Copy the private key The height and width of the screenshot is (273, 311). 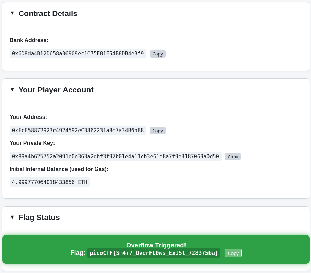click(233, 157)
